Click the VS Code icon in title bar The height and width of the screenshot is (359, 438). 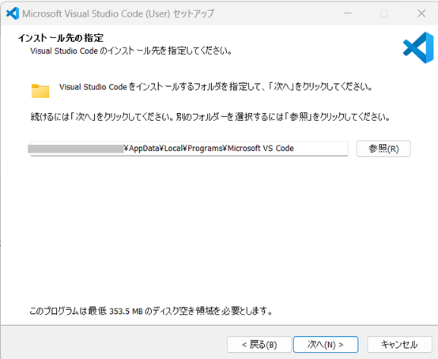[13, 13]
